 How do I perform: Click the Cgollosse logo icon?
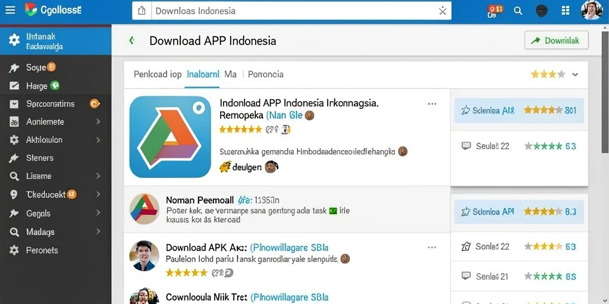pyautogui.click(x=31, y=10)
